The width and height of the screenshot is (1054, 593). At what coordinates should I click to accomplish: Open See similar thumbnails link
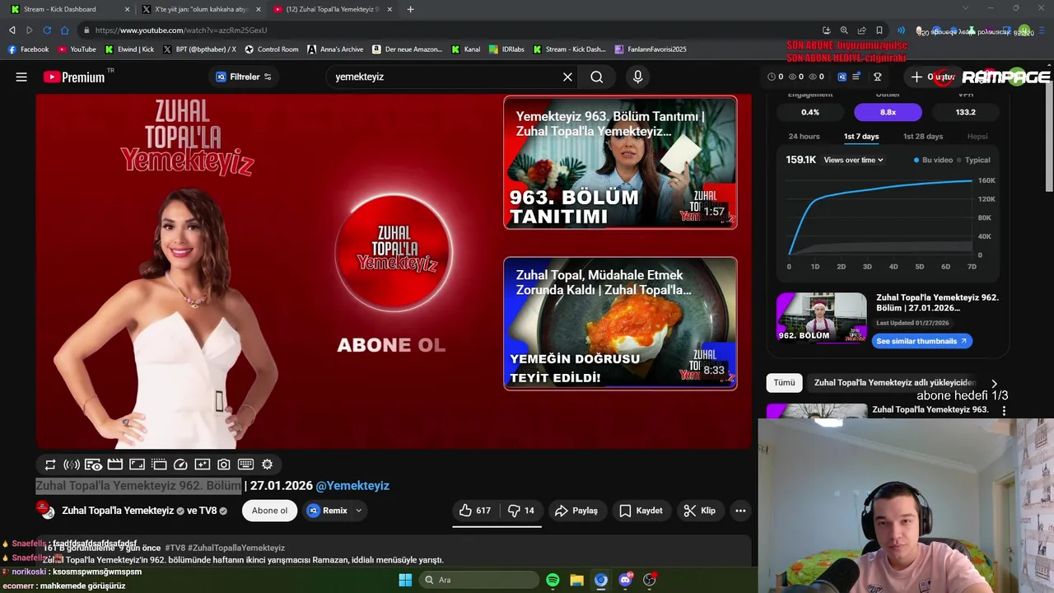pyautogui.click(x=921, y=341)
